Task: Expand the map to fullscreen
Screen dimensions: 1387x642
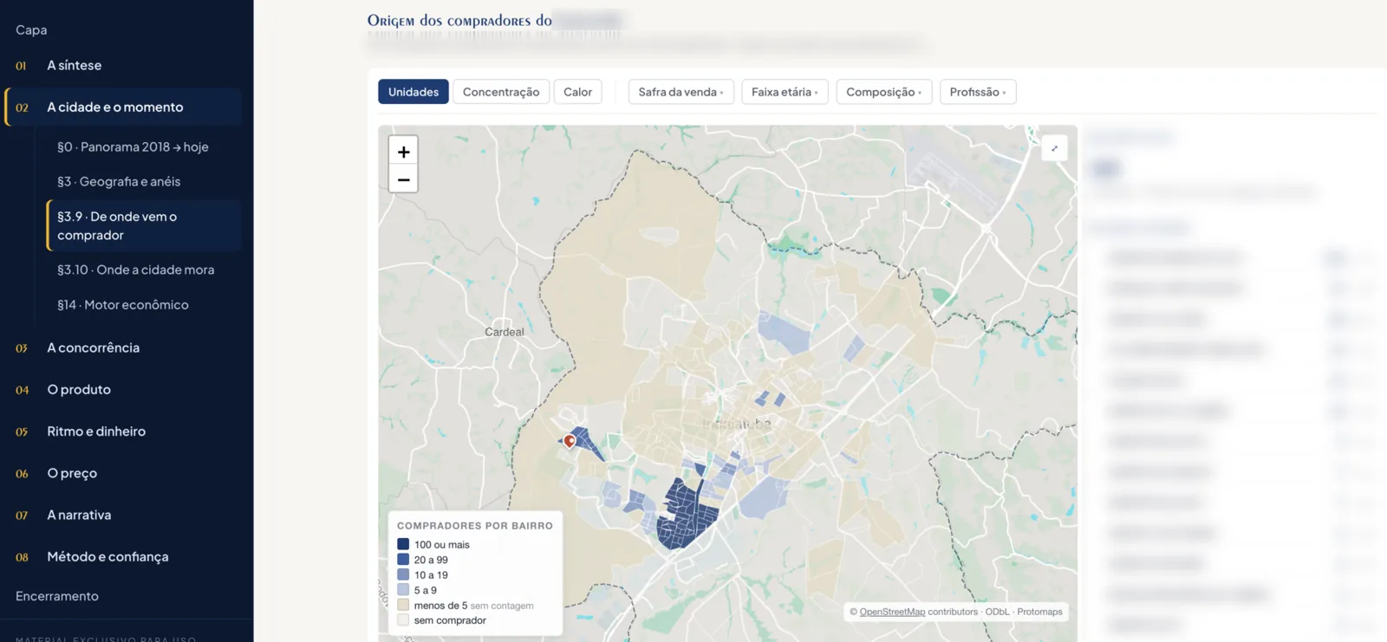Action: pyautogui.click(x=1054, y=148)
